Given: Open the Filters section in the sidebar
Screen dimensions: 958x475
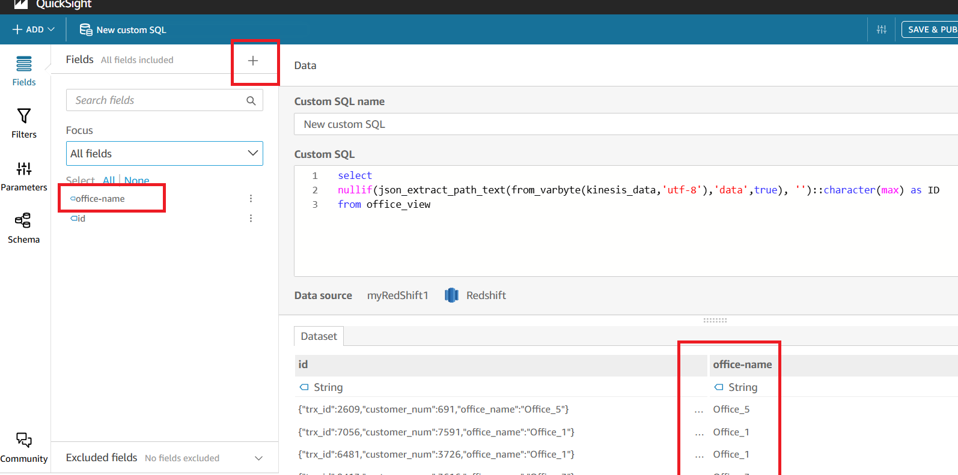Looking at the screenshot, I should [24, 123].
